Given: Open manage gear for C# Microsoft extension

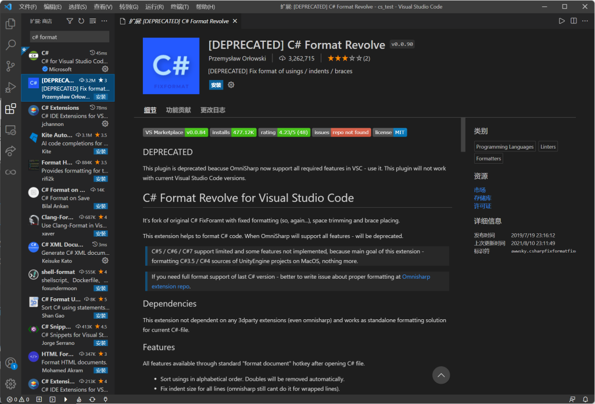Looking at the screenshot, I should tap(105, 69).
